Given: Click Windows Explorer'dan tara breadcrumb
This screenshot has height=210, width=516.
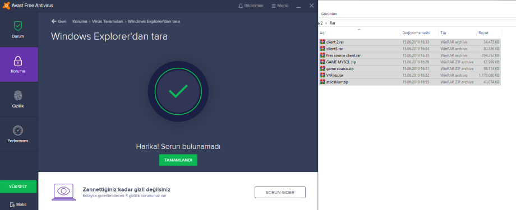Looking at the screenshot, I should tap(154, 21).
